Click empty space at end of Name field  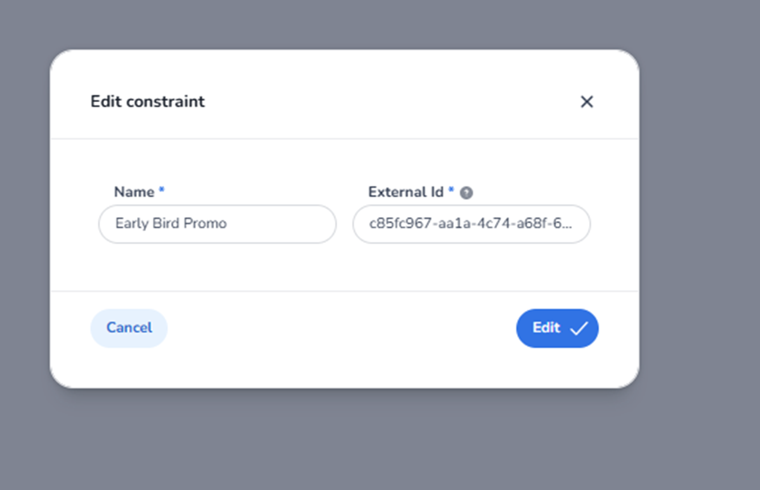click(292, 224)
